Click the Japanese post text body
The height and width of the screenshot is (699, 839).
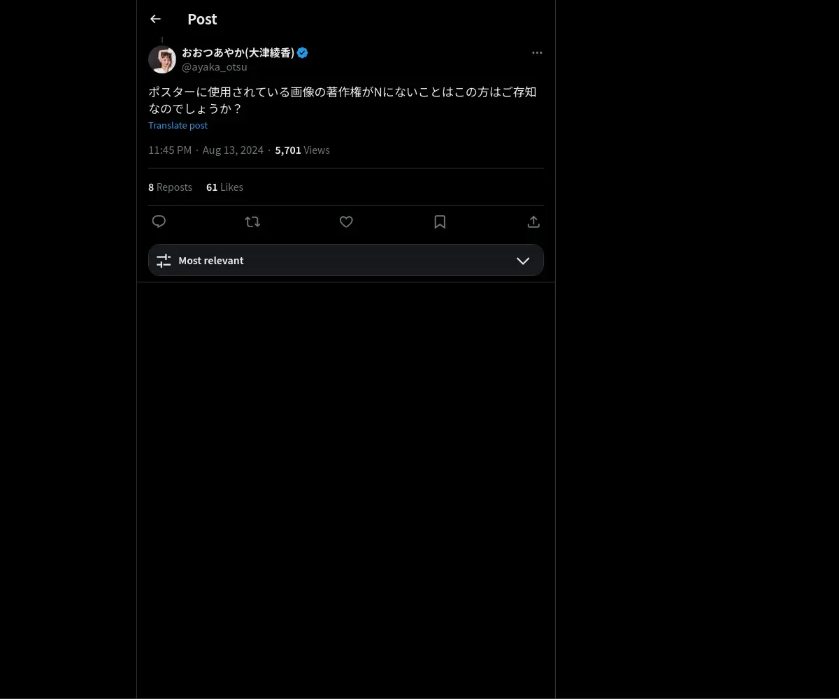tap(343, 100)
